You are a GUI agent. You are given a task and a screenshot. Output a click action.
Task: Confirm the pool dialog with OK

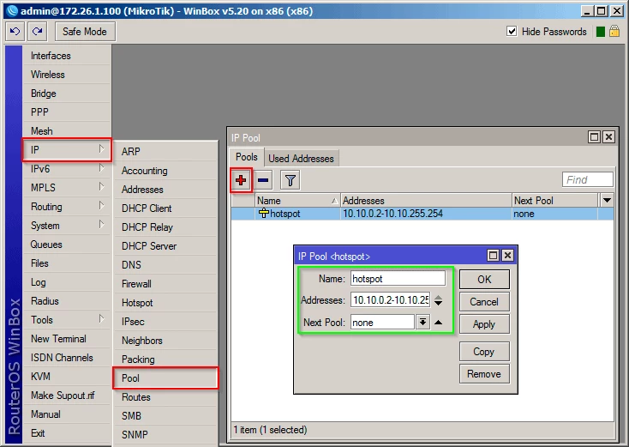pyautogui.click(x=484, y=279)
